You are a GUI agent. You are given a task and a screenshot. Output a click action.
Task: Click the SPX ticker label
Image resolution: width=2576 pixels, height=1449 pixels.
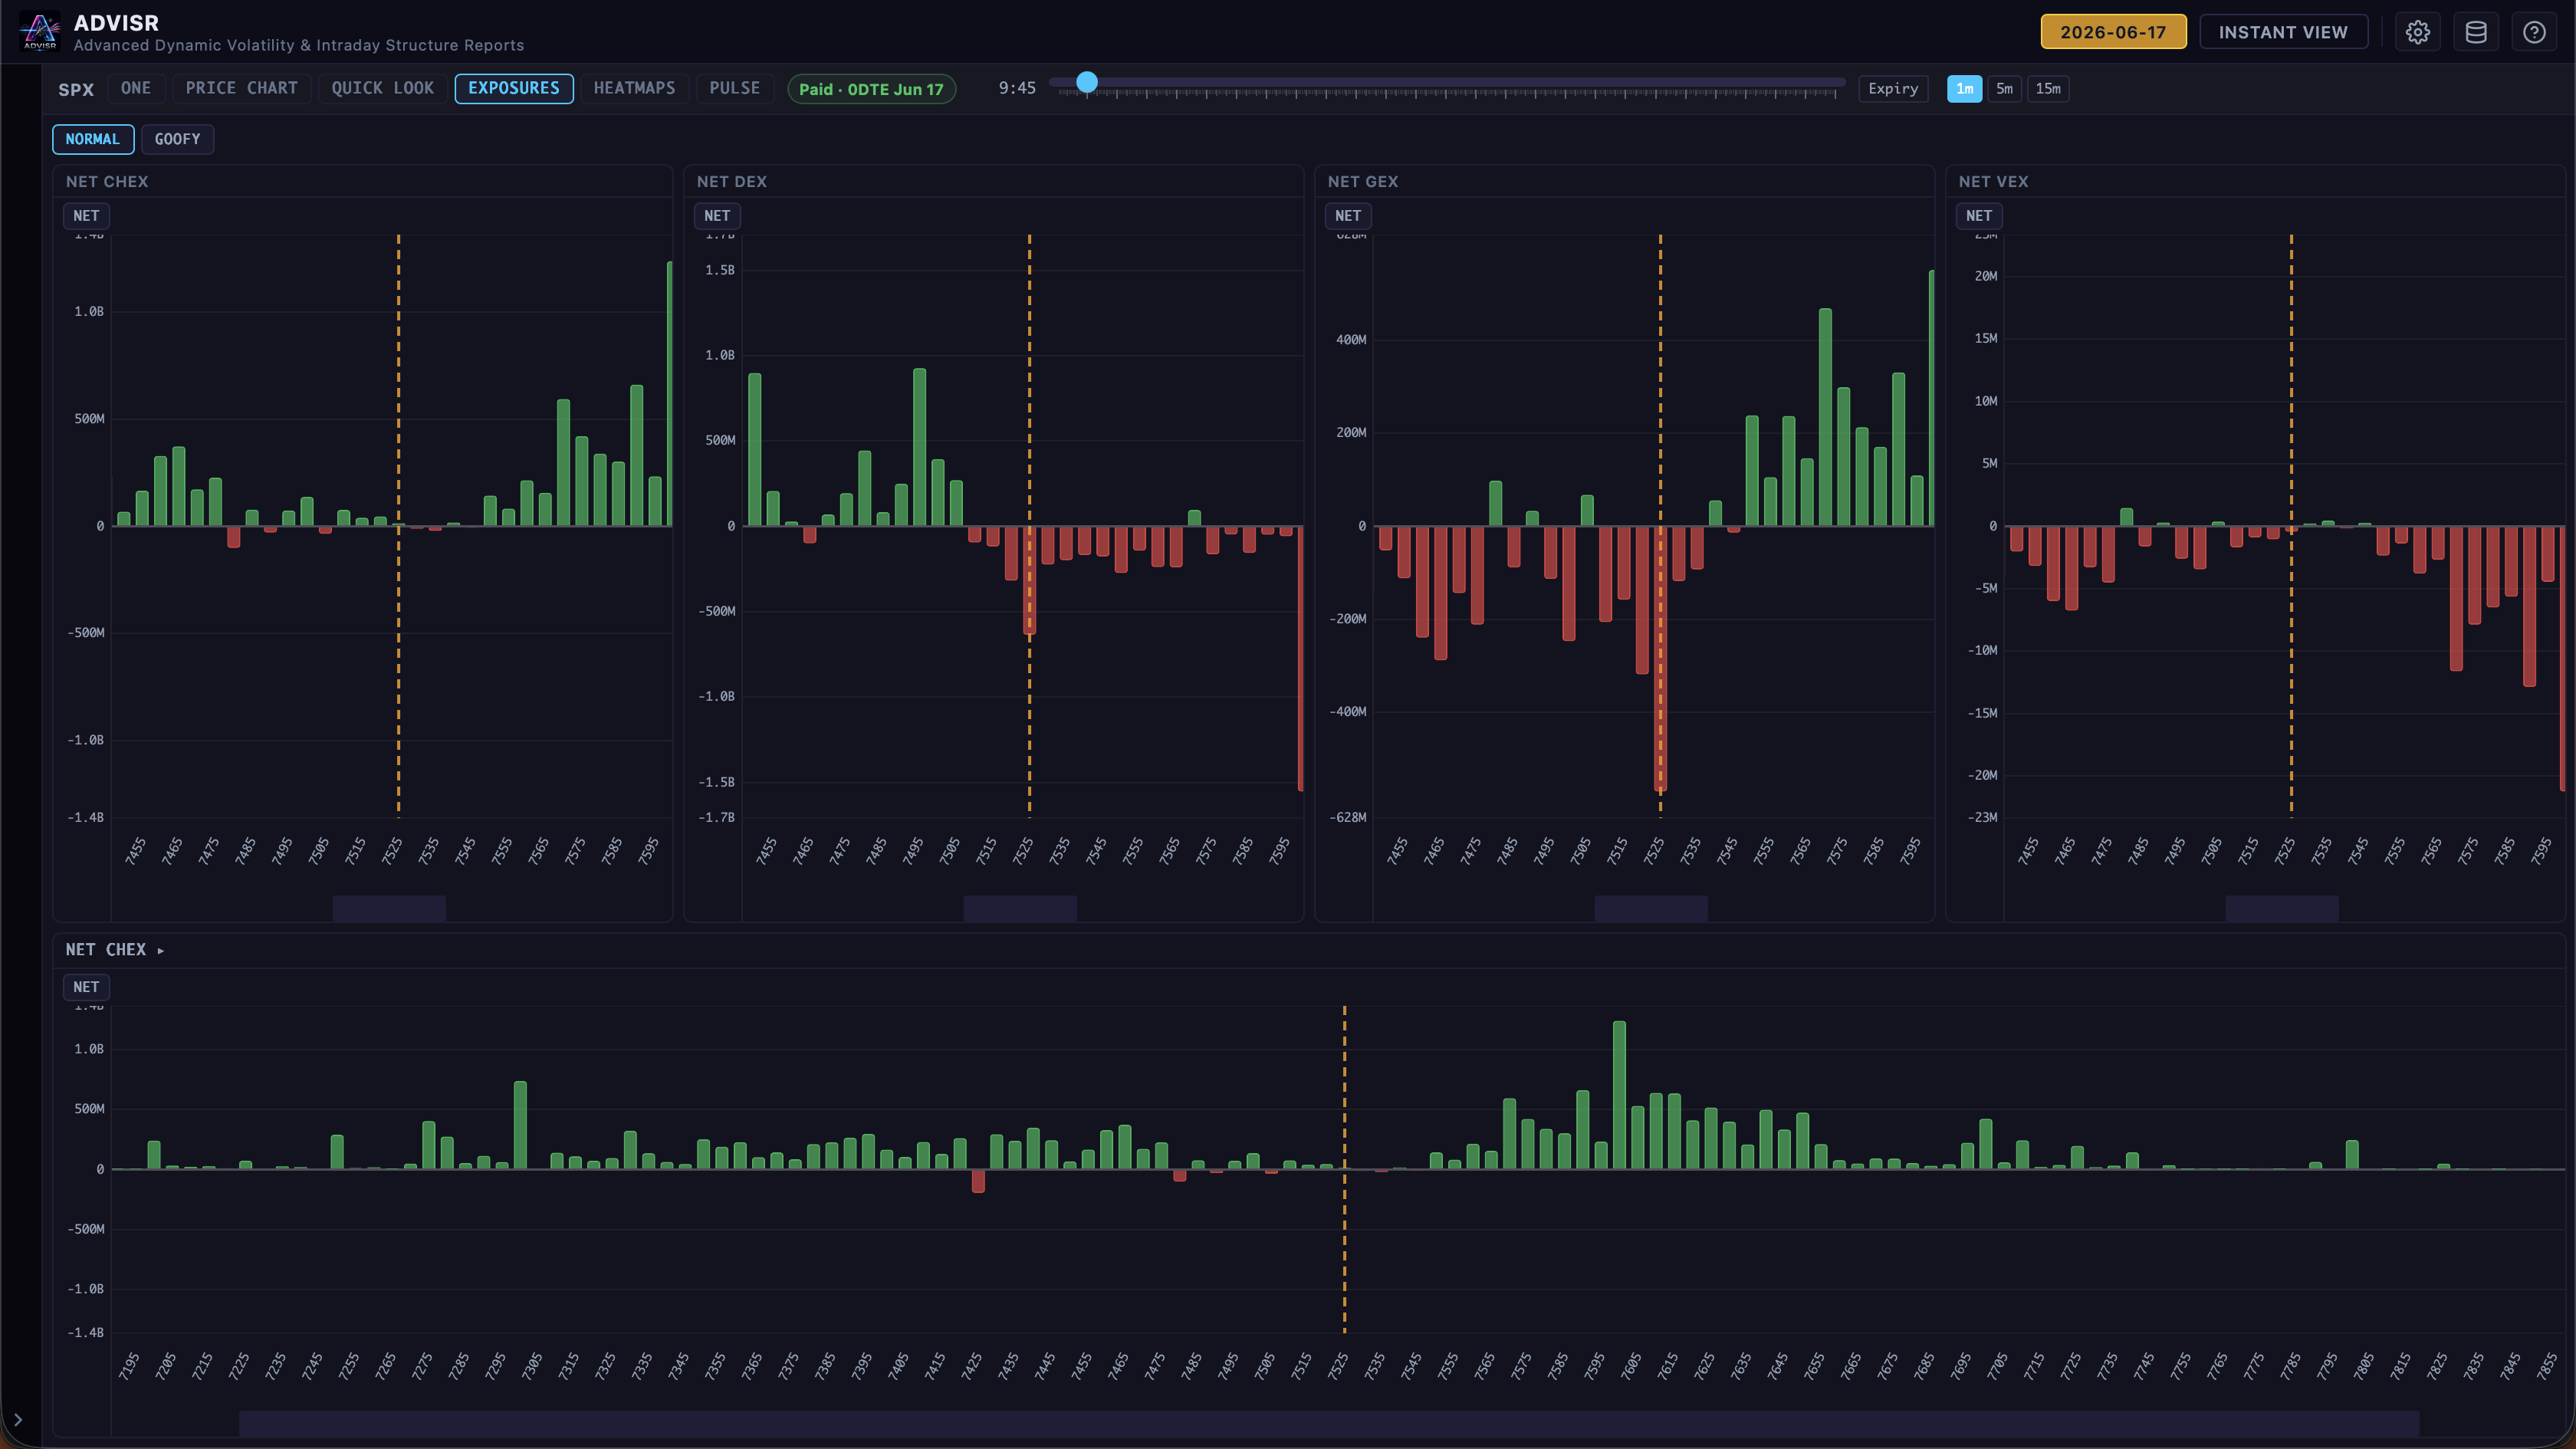point(76,89)
